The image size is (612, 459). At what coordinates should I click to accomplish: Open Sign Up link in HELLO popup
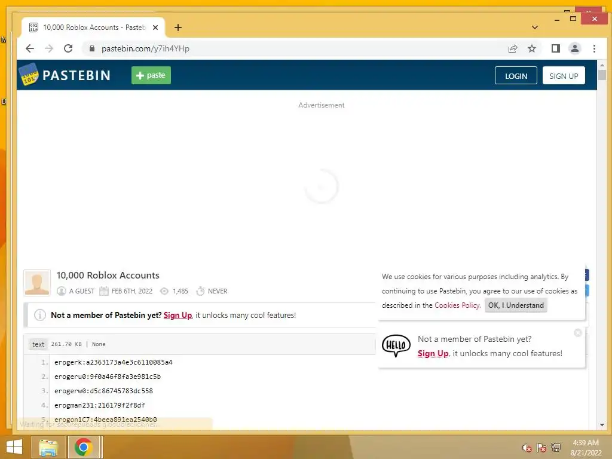[433, 353]
